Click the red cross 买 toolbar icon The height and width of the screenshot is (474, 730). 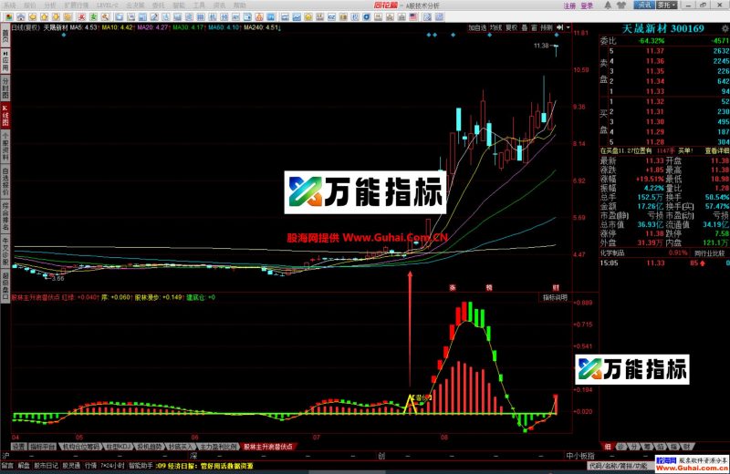point(81,17)
